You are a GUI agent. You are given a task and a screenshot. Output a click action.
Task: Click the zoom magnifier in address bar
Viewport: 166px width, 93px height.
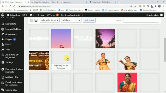pyautogui.click(x=131, y=6)
